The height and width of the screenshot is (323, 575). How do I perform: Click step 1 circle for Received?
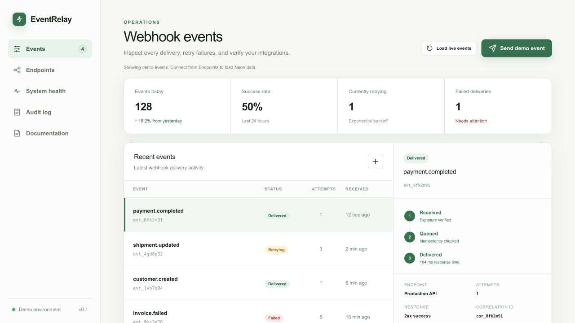coord(410,216)
